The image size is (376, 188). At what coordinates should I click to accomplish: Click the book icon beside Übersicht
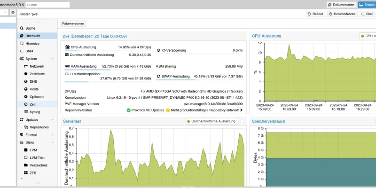click(x=22, y=36)
